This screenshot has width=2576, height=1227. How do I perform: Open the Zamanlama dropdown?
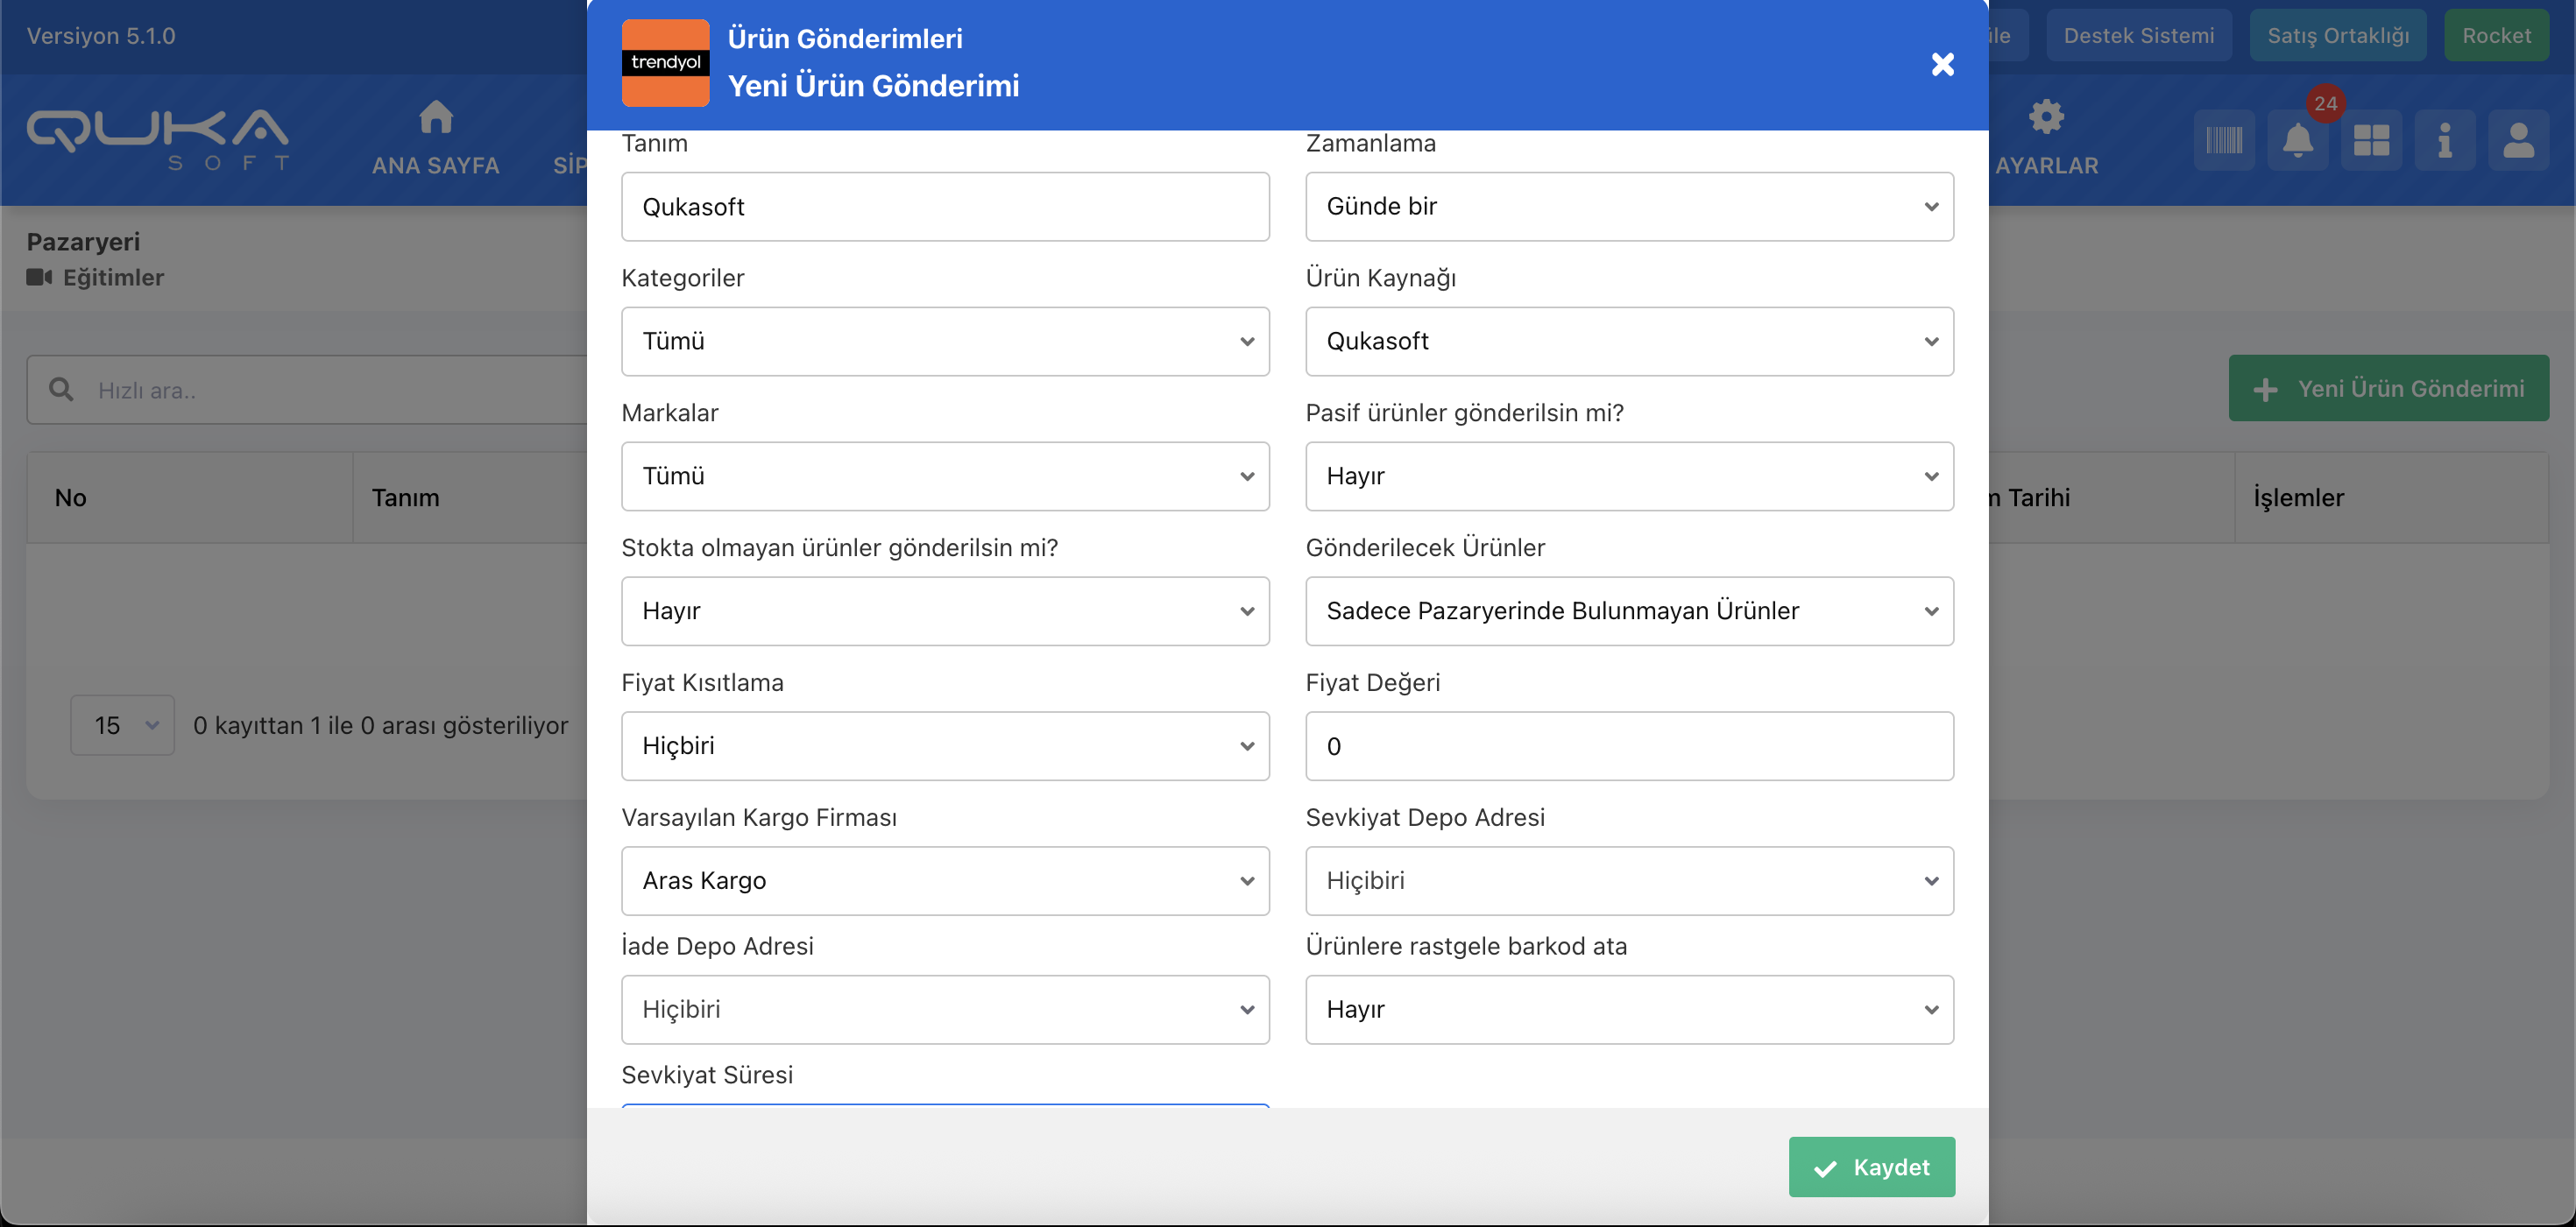[x=1629, y=207]
